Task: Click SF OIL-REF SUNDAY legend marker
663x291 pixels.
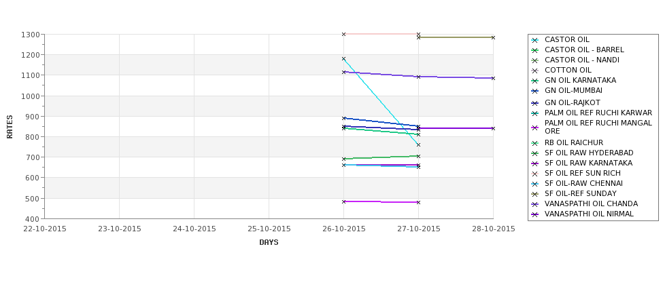Action: point(535,194)
